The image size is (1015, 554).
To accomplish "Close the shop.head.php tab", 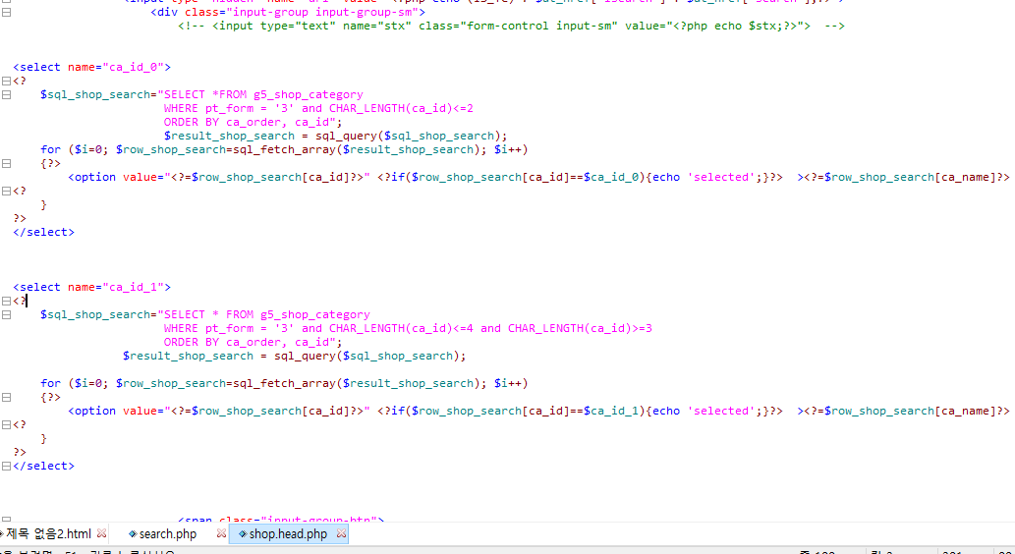I will 341,534.
